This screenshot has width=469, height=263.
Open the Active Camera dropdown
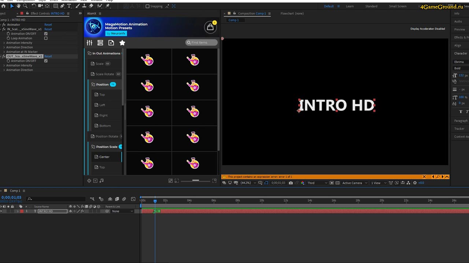click(x=354, y=183)
